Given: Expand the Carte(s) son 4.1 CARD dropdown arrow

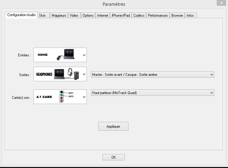Looking at the screenshot, I should (x=84, y=97).
